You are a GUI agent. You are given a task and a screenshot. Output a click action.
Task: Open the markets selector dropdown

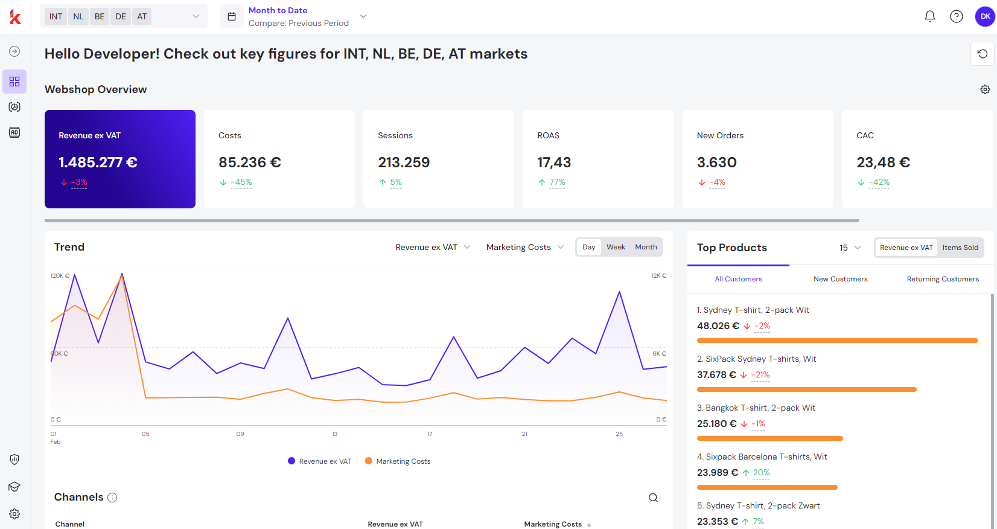[196, 16]
